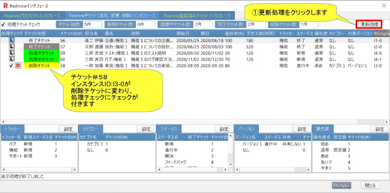Select the green 処理中チケット cell for ticket 60
Screen dimensions: 390x193
(x=41, y=59)
